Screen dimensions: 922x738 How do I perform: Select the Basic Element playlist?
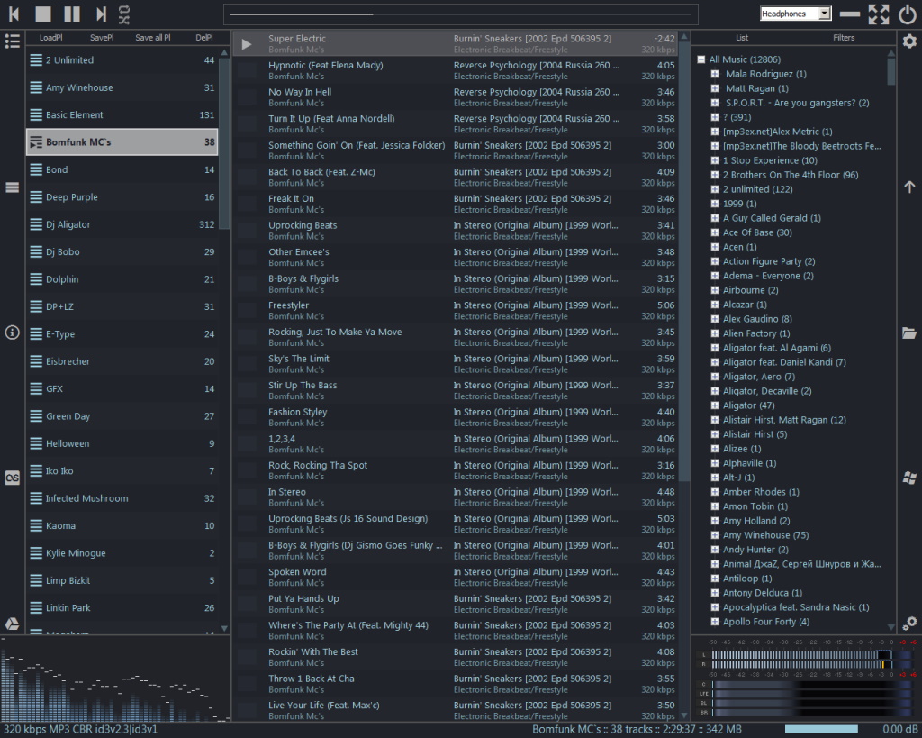(122, 114)
